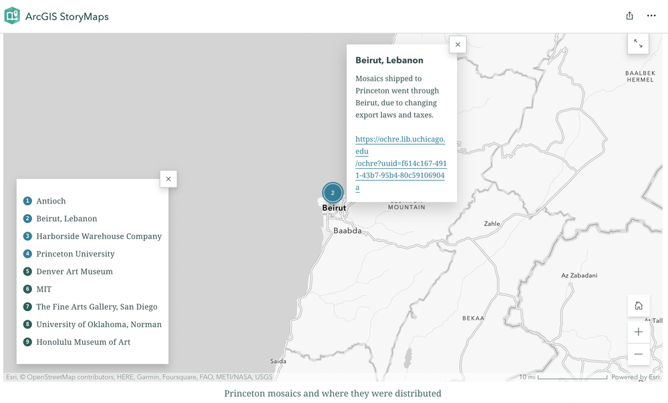Screen dimensions: 668x403
Task: Click the 'Baabda' map label
Action: click(347, 230)
